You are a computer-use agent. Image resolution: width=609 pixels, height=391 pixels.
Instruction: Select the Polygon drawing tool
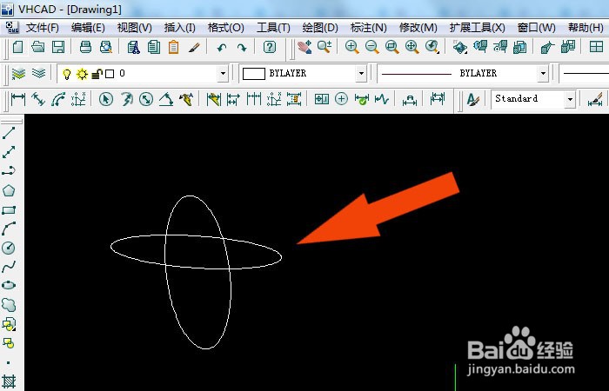pos(9,190)
